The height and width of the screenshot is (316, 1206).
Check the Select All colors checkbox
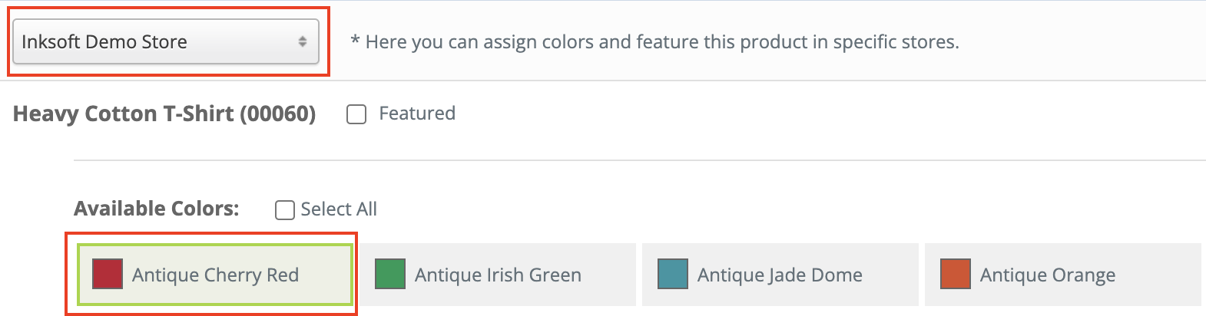coord(285,210)
